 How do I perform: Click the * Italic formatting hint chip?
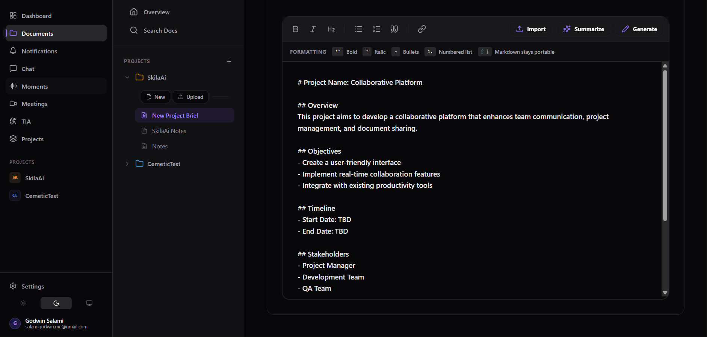coord(374,52)
